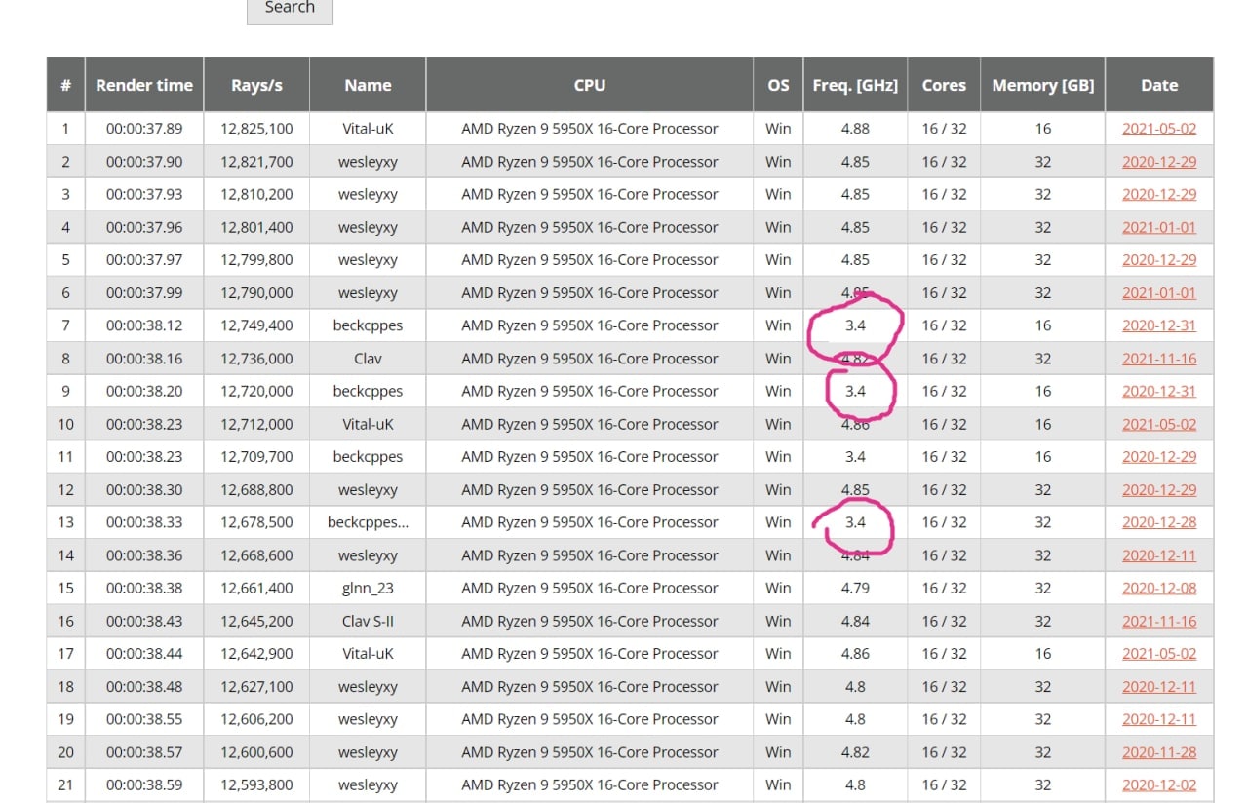This screenshot has width=1248, height=803.
Task: Select the rays/s value 12,593,800
Action: 256,784
